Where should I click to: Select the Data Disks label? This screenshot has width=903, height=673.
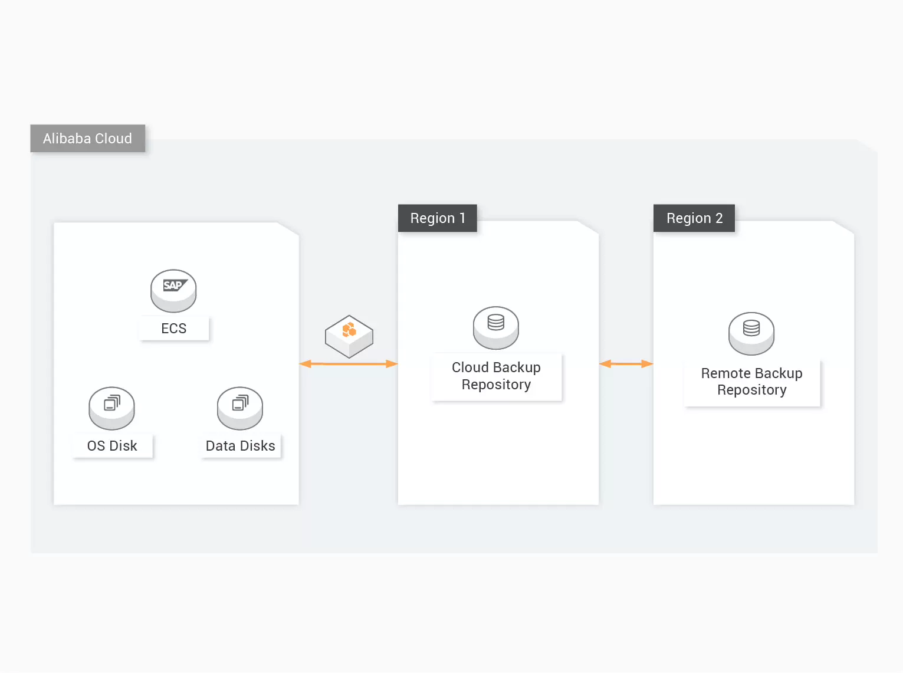click(x=241, y=446)
